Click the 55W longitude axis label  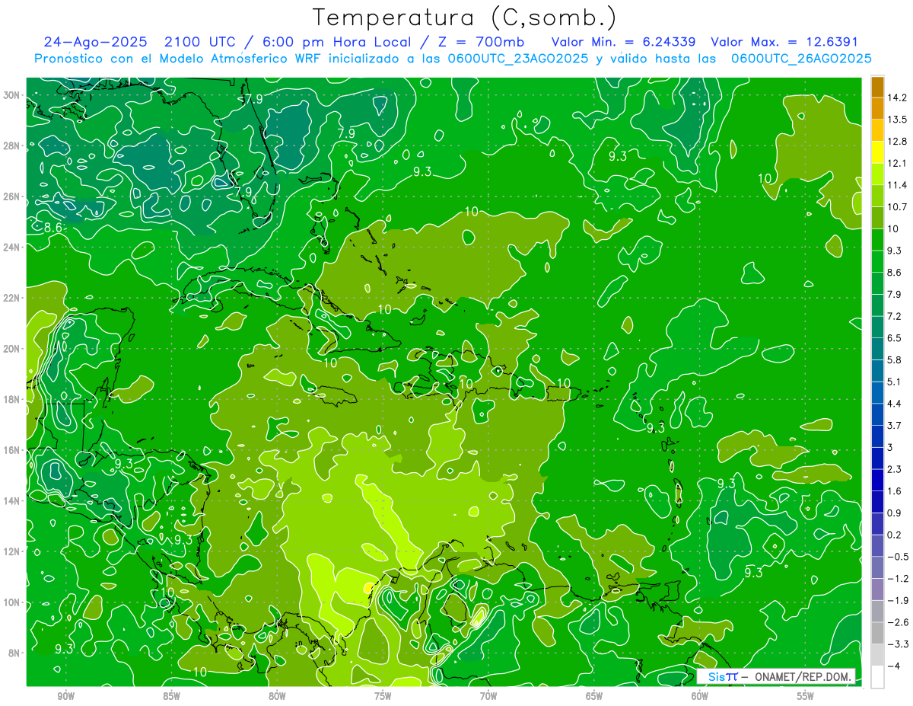pos(805,697)
